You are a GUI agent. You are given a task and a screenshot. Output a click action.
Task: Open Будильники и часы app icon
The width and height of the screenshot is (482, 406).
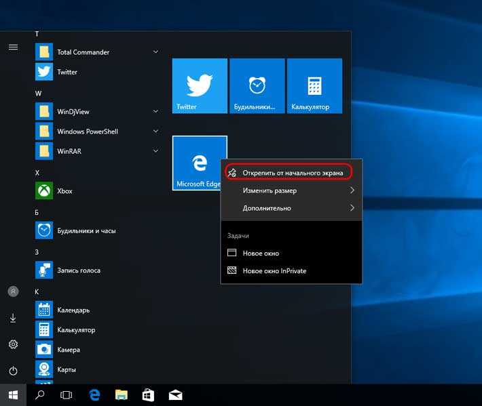[x=44, y=230]
